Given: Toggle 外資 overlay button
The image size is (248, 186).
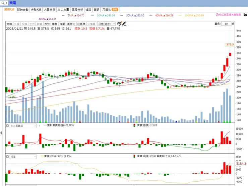Looking at the screenshot, I should click(x=17, y=24).
